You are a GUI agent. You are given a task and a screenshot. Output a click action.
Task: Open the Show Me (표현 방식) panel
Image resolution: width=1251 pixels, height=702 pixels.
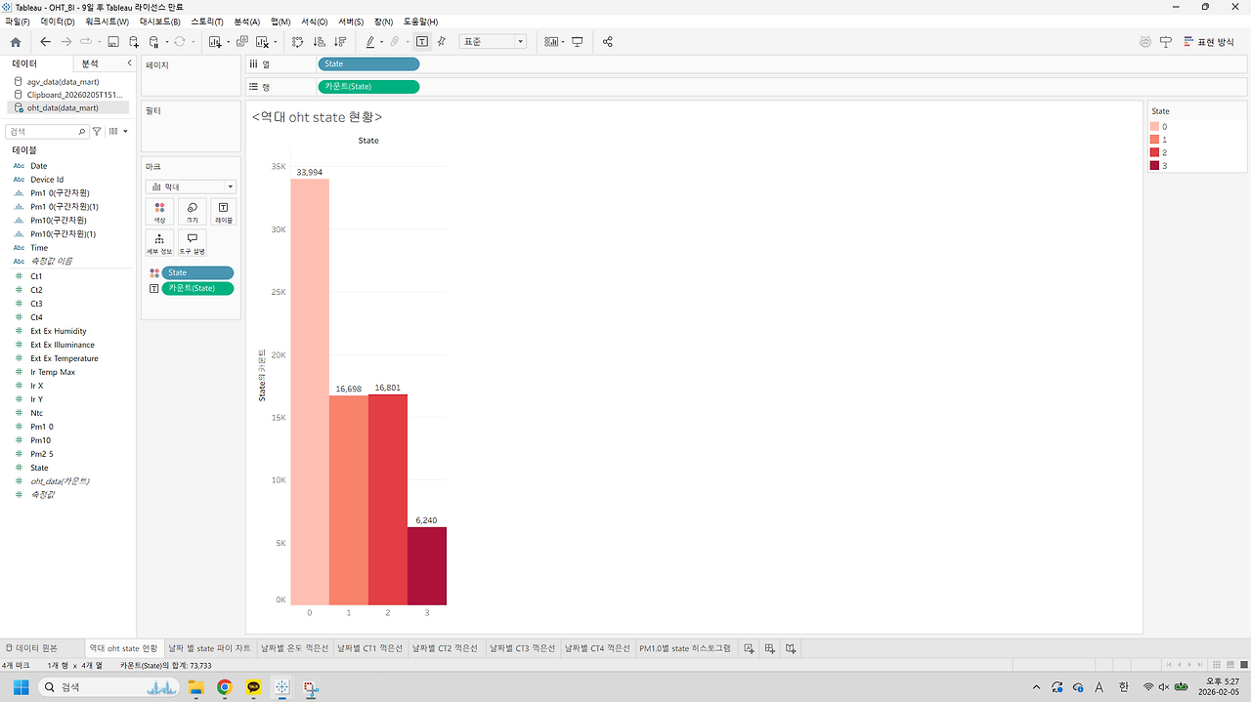pos(1209,42)
